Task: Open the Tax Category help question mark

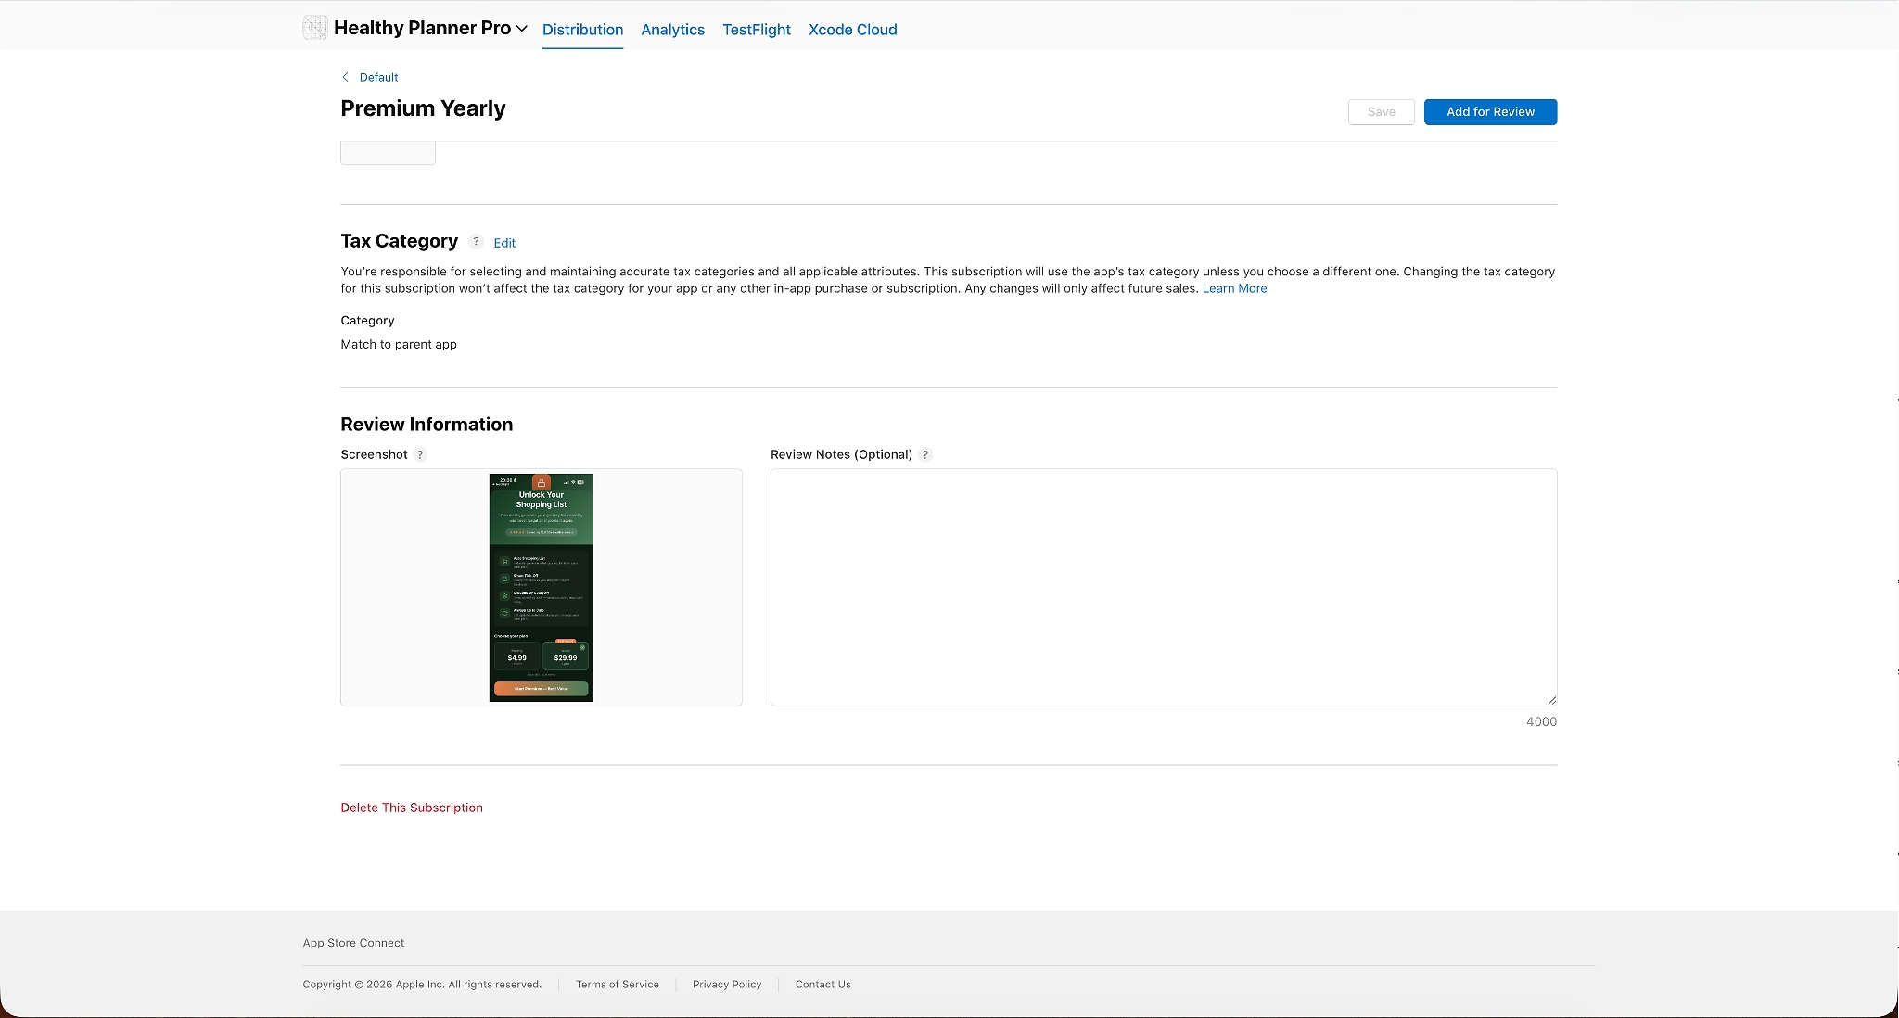Action: (476, 242)
